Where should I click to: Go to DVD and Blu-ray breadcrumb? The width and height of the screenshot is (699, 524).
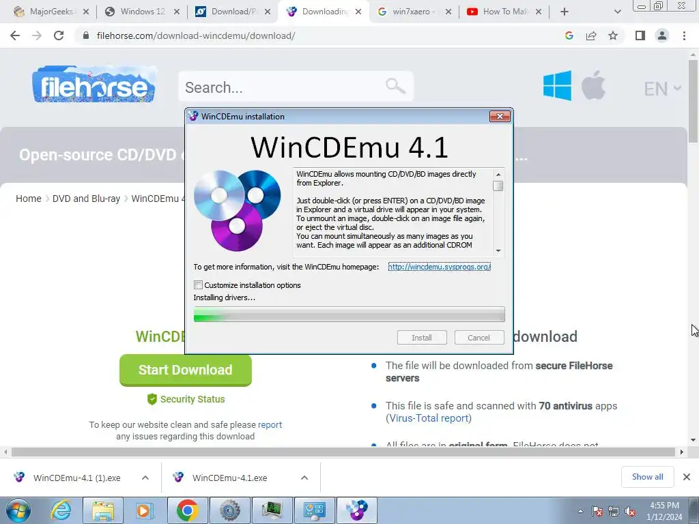click(x=87, y=199)
